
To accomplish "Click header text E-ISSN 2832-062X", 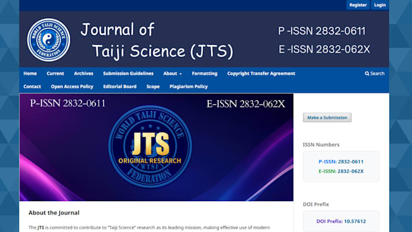I will click(x=324, y=49).
